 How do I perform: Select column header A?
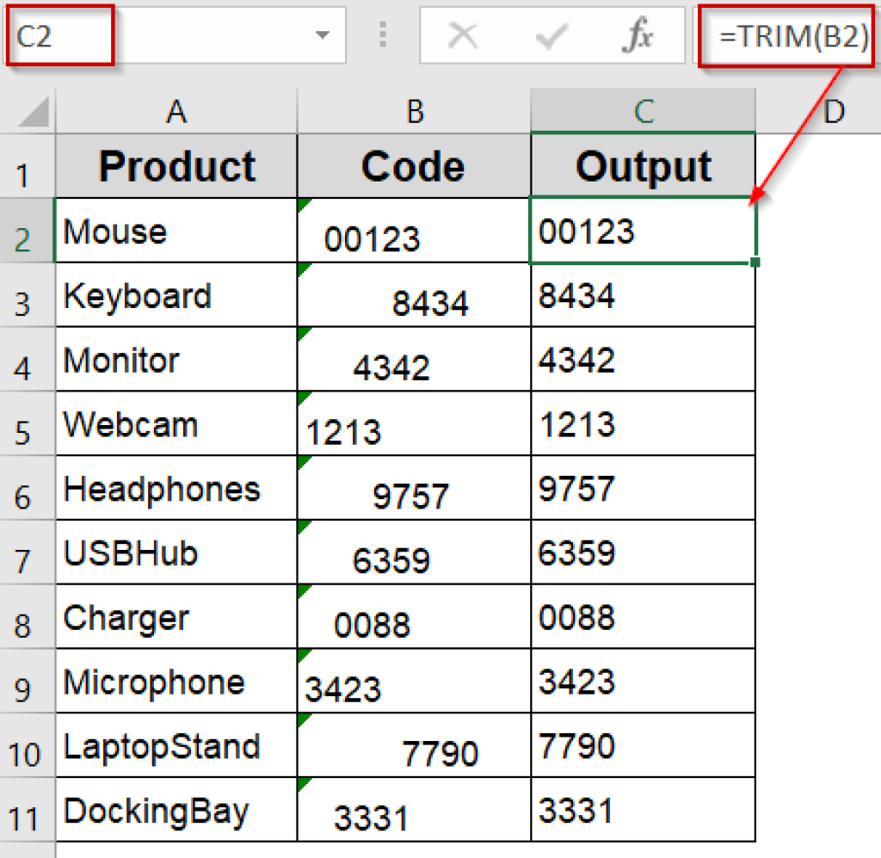point(176,111)
